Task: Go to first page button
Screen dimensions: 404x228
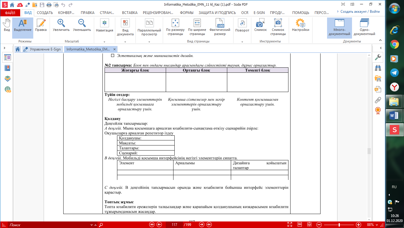Action: 152,224
